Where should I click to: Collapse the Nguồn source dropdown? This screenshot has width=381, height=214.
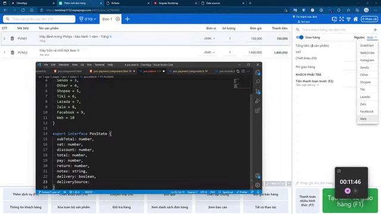click(371, 37)
